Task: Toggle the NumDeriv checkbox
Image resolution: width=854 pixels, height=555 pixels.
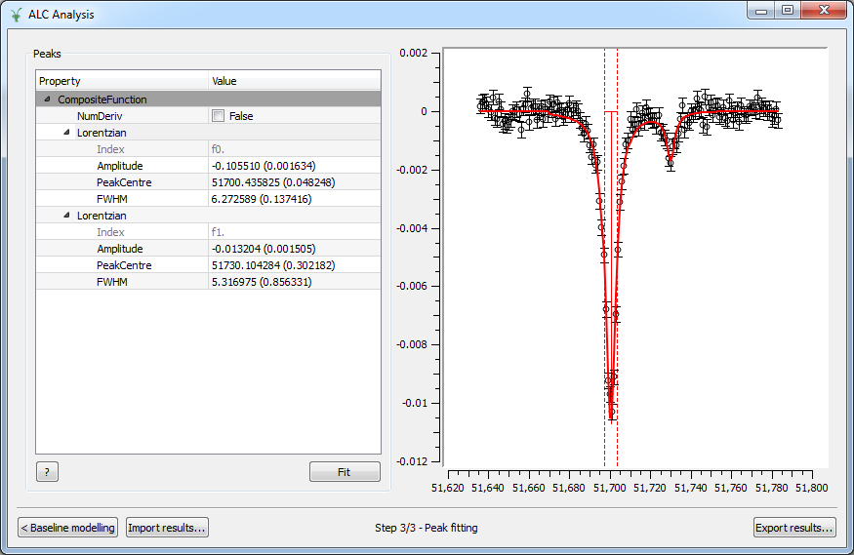Action: (x=219, y=116)
